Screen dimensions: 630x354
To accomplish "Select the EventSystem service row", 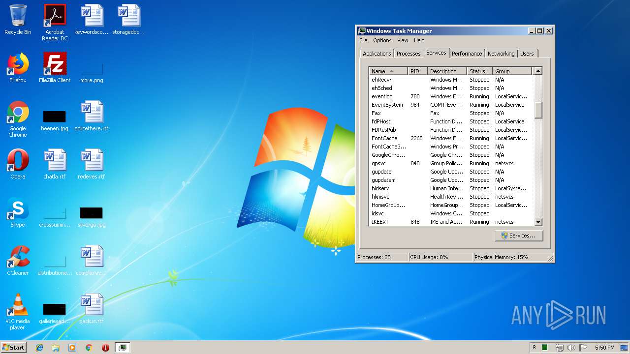I will 451,105.
